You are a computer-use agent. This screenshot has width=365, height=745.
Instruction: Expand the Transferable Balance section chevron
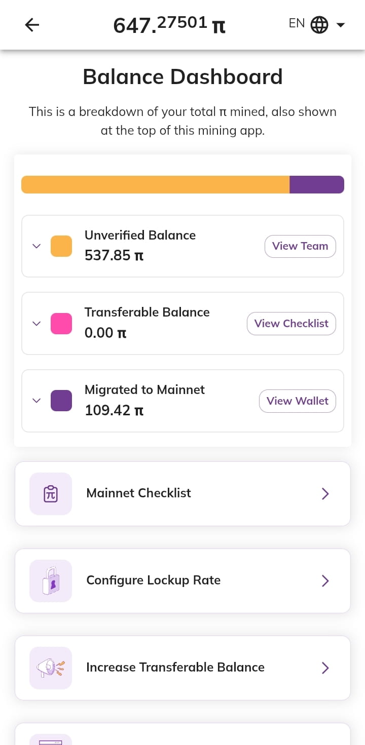pyautogui.click(x=36, y=324)
